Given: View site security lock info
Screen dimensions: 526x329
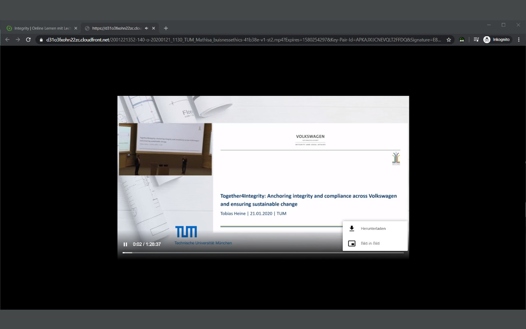Looking at the screenshot, I should (x=41, y=40).
